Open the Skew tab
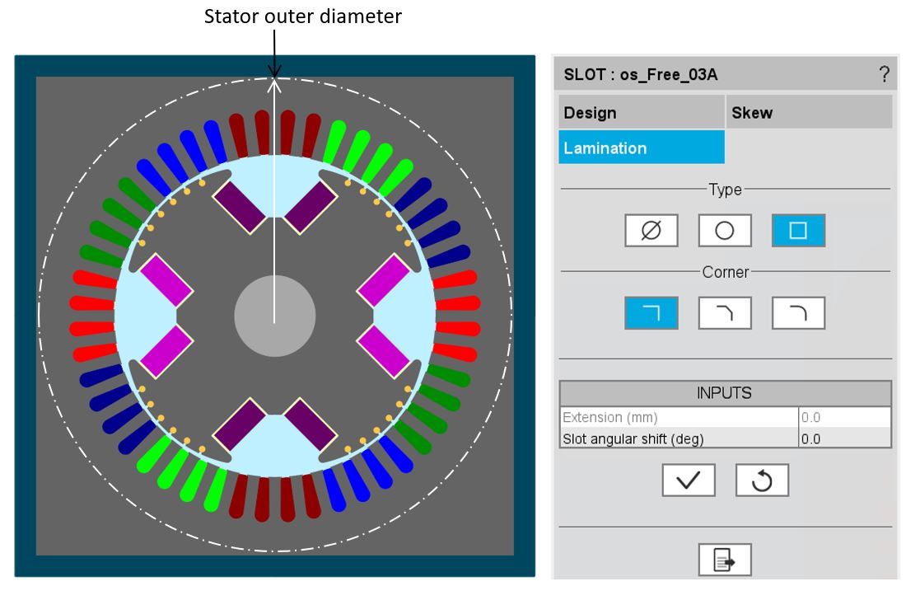The height and width of the screenshot is (600, 920). tap(809, 112)
